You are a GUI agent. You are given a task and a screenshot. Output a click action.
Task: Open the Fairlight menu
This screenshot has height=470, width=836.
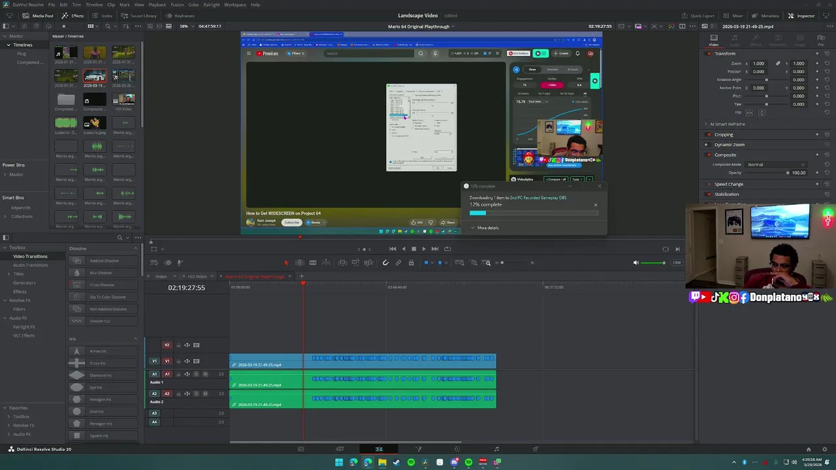(212, 5)
